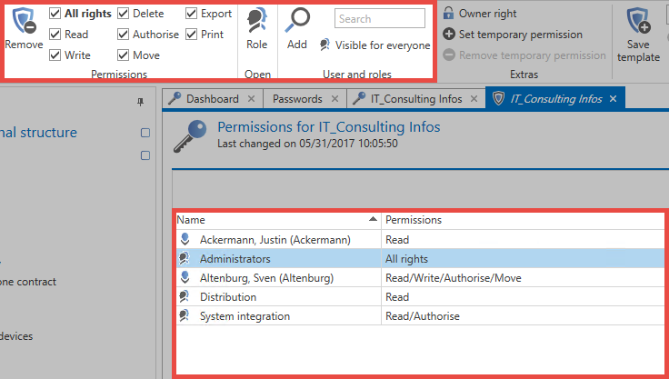Click the Remove shield icon
This screenshot has width=669, height=379.
pos(24,21)
